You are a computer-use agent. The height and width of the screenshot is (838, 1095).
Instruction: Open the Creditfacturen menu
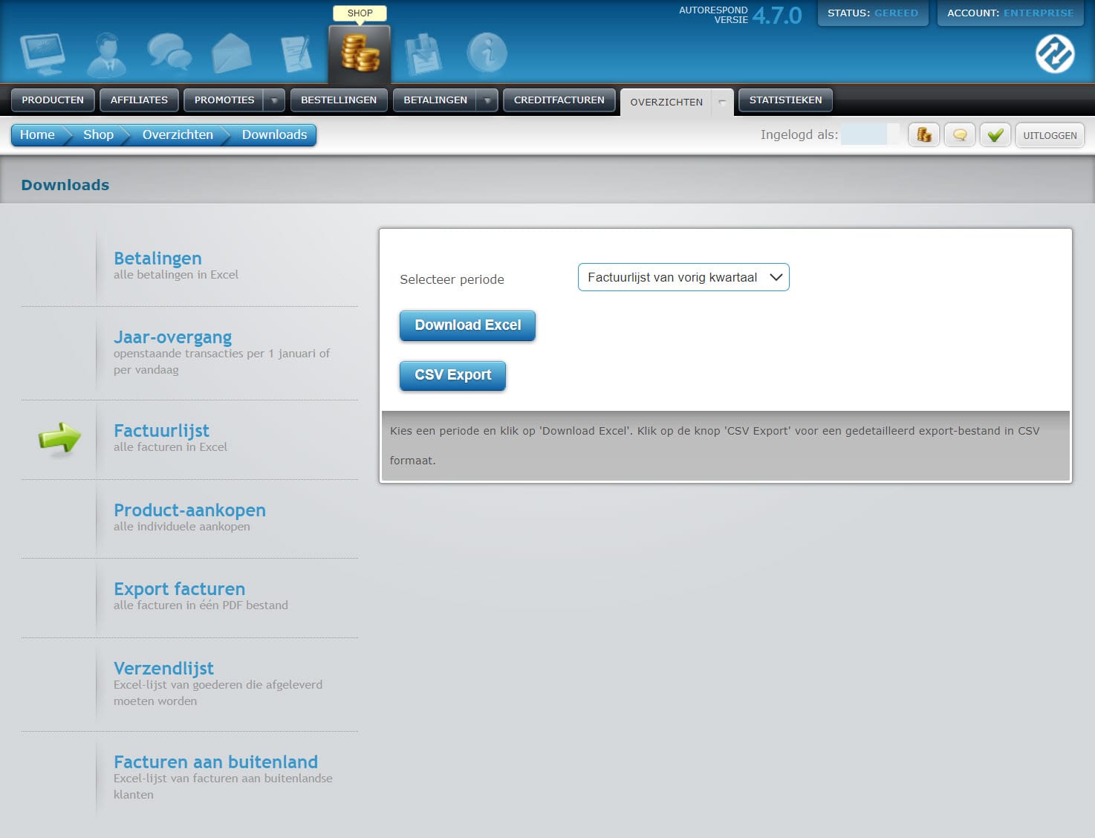[x=559, y=100]
